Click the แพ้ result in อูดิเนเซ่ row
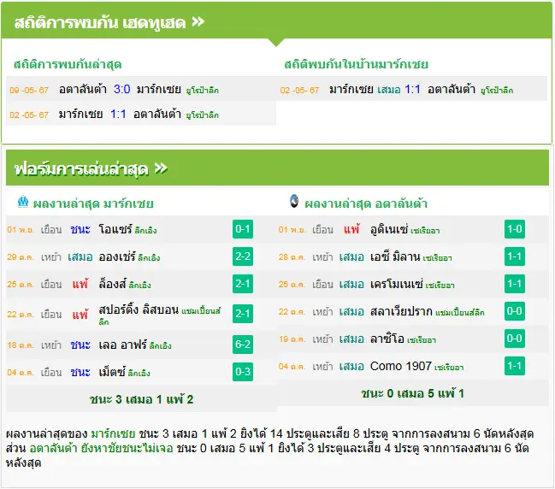Viewport: 555px width, 489px height. point(351,229)
